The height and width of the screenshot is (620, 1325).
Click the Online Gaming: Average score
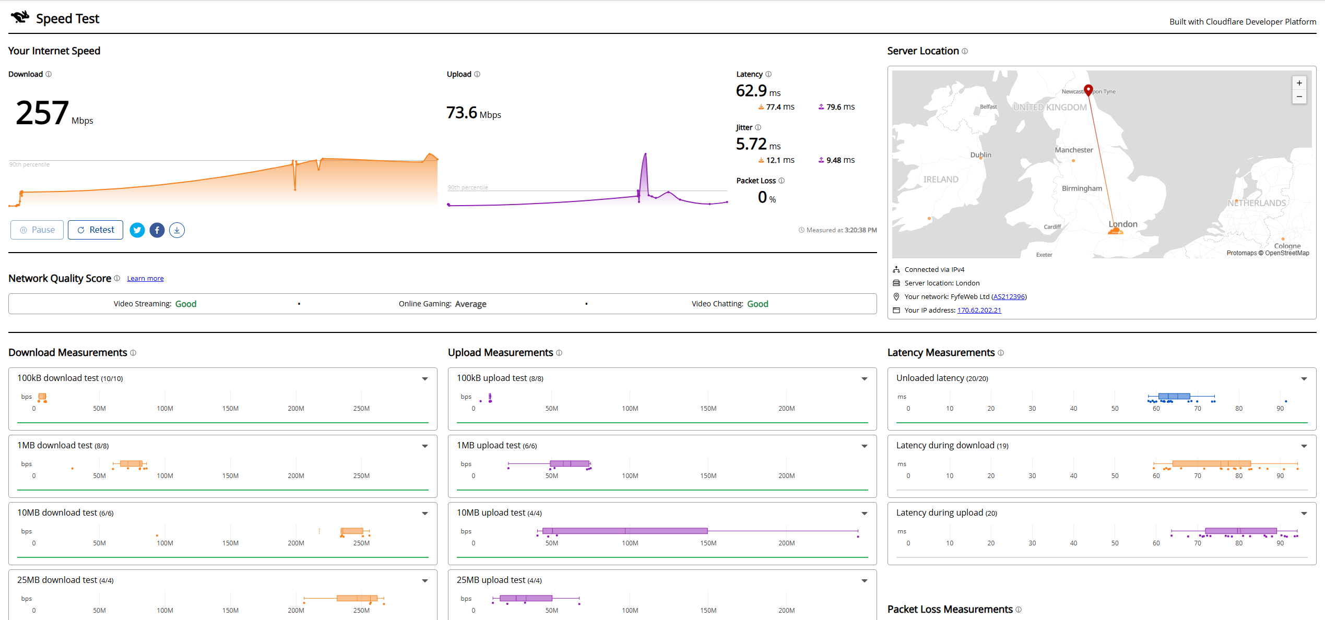(442, 304)
